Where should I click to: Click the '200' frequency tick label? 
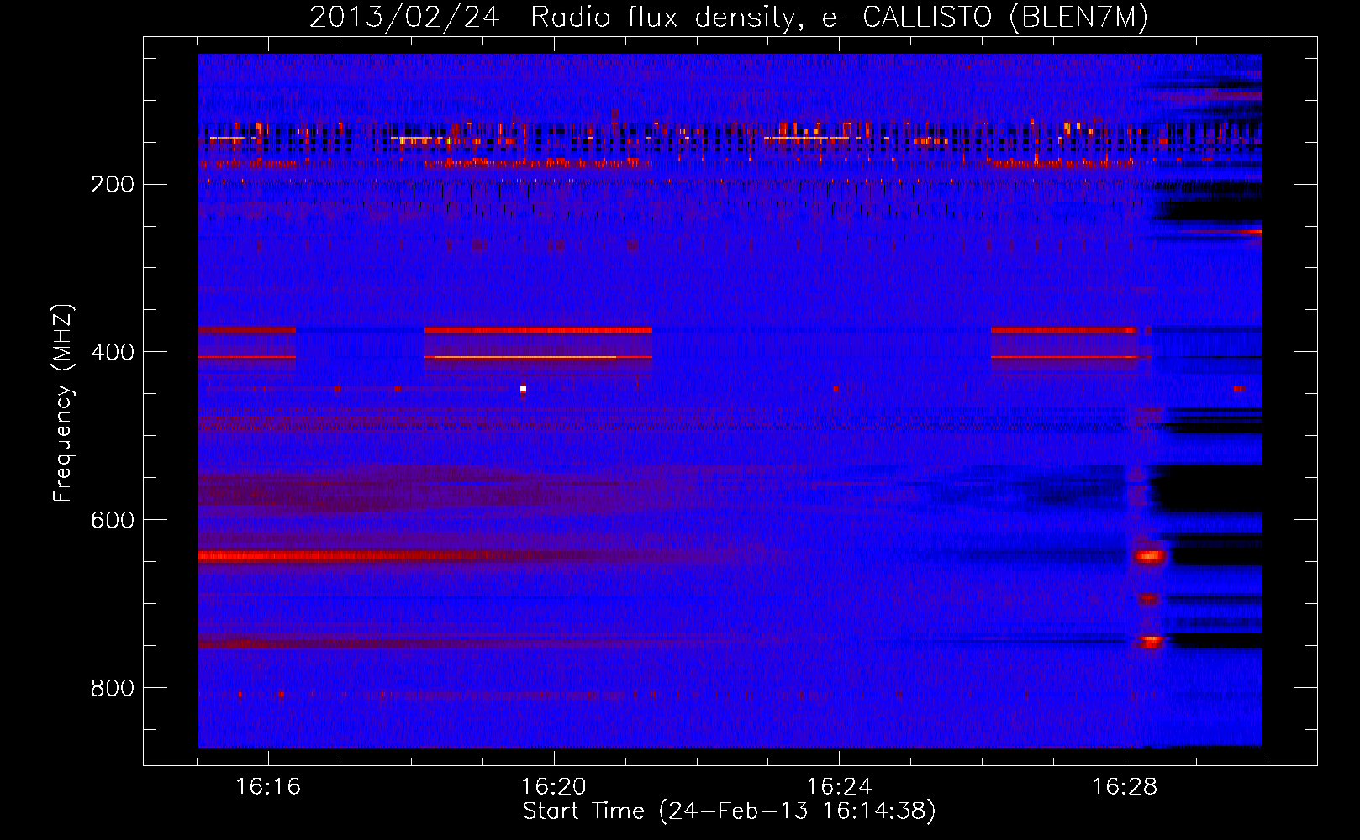tap(113, 185)
